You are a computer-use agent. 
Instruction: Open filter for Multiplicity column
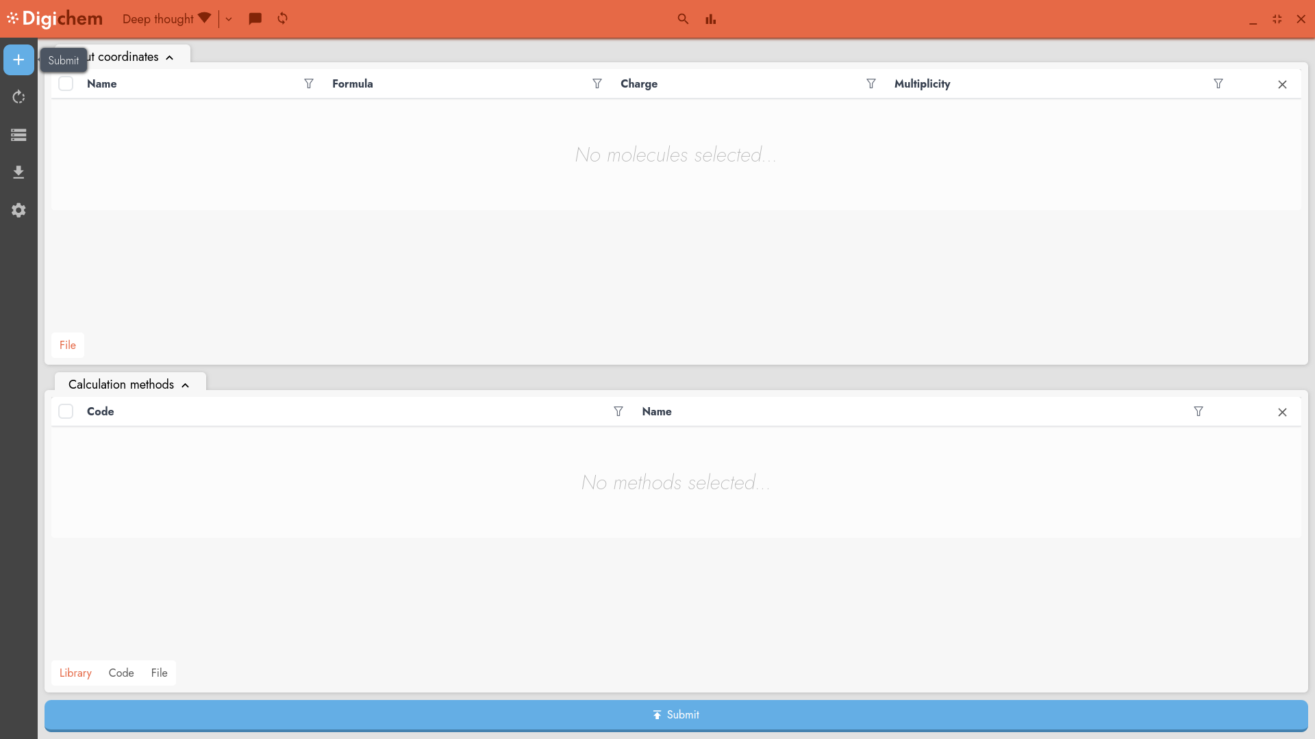pyautogui.click(x=1218, y=83)
